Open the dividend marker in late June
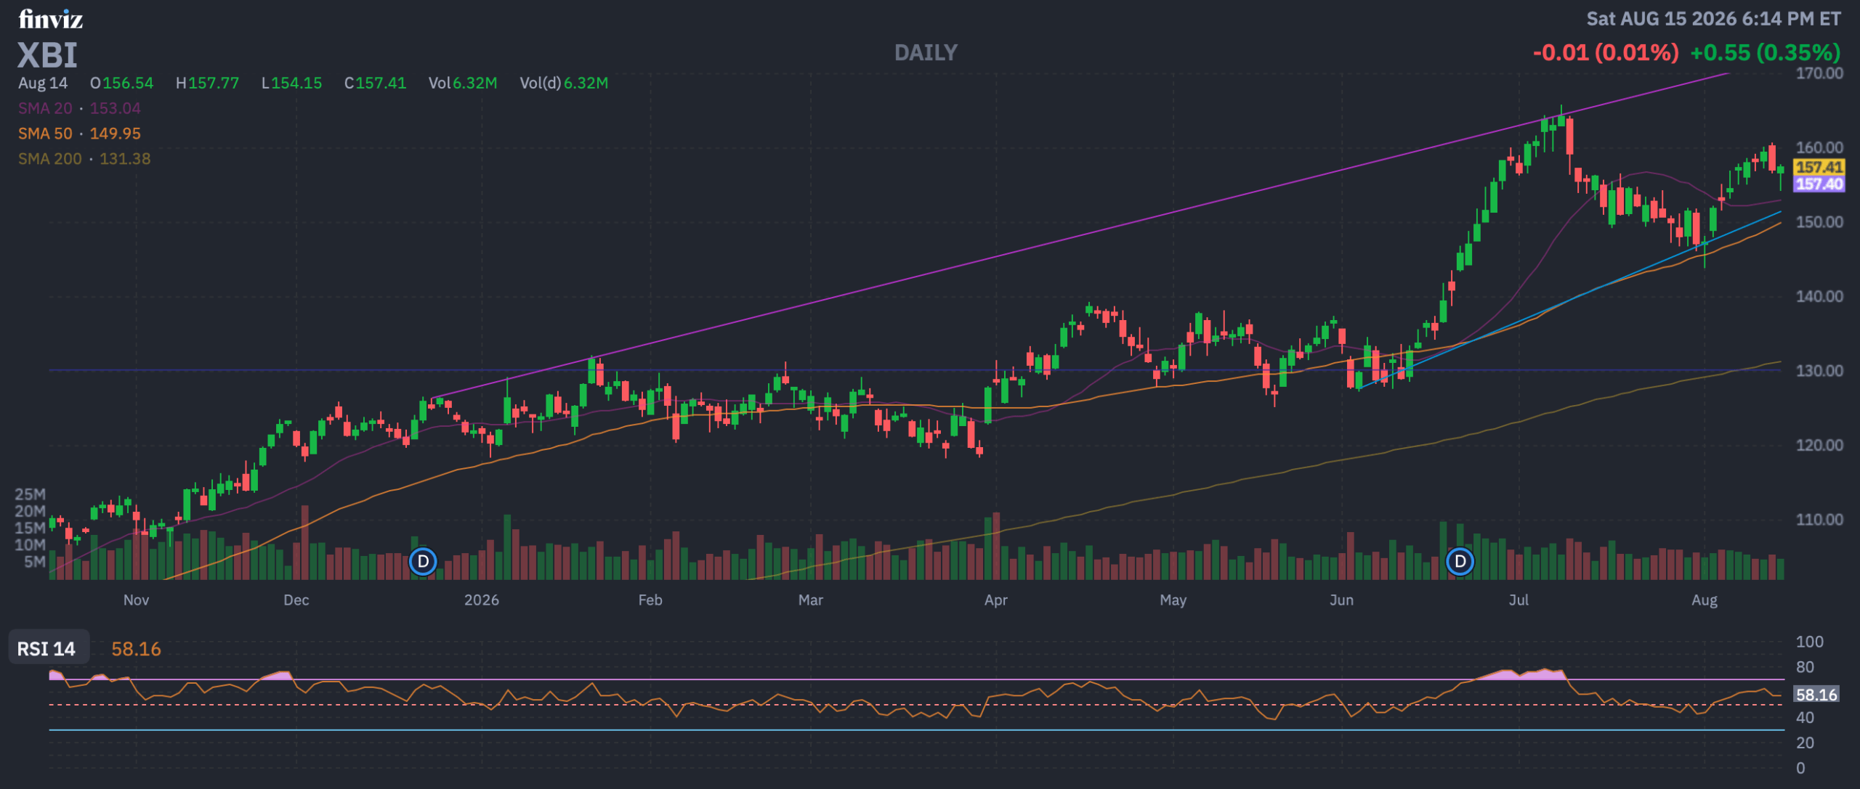This screenshot has height=789, width=1860. [1460, 561]
